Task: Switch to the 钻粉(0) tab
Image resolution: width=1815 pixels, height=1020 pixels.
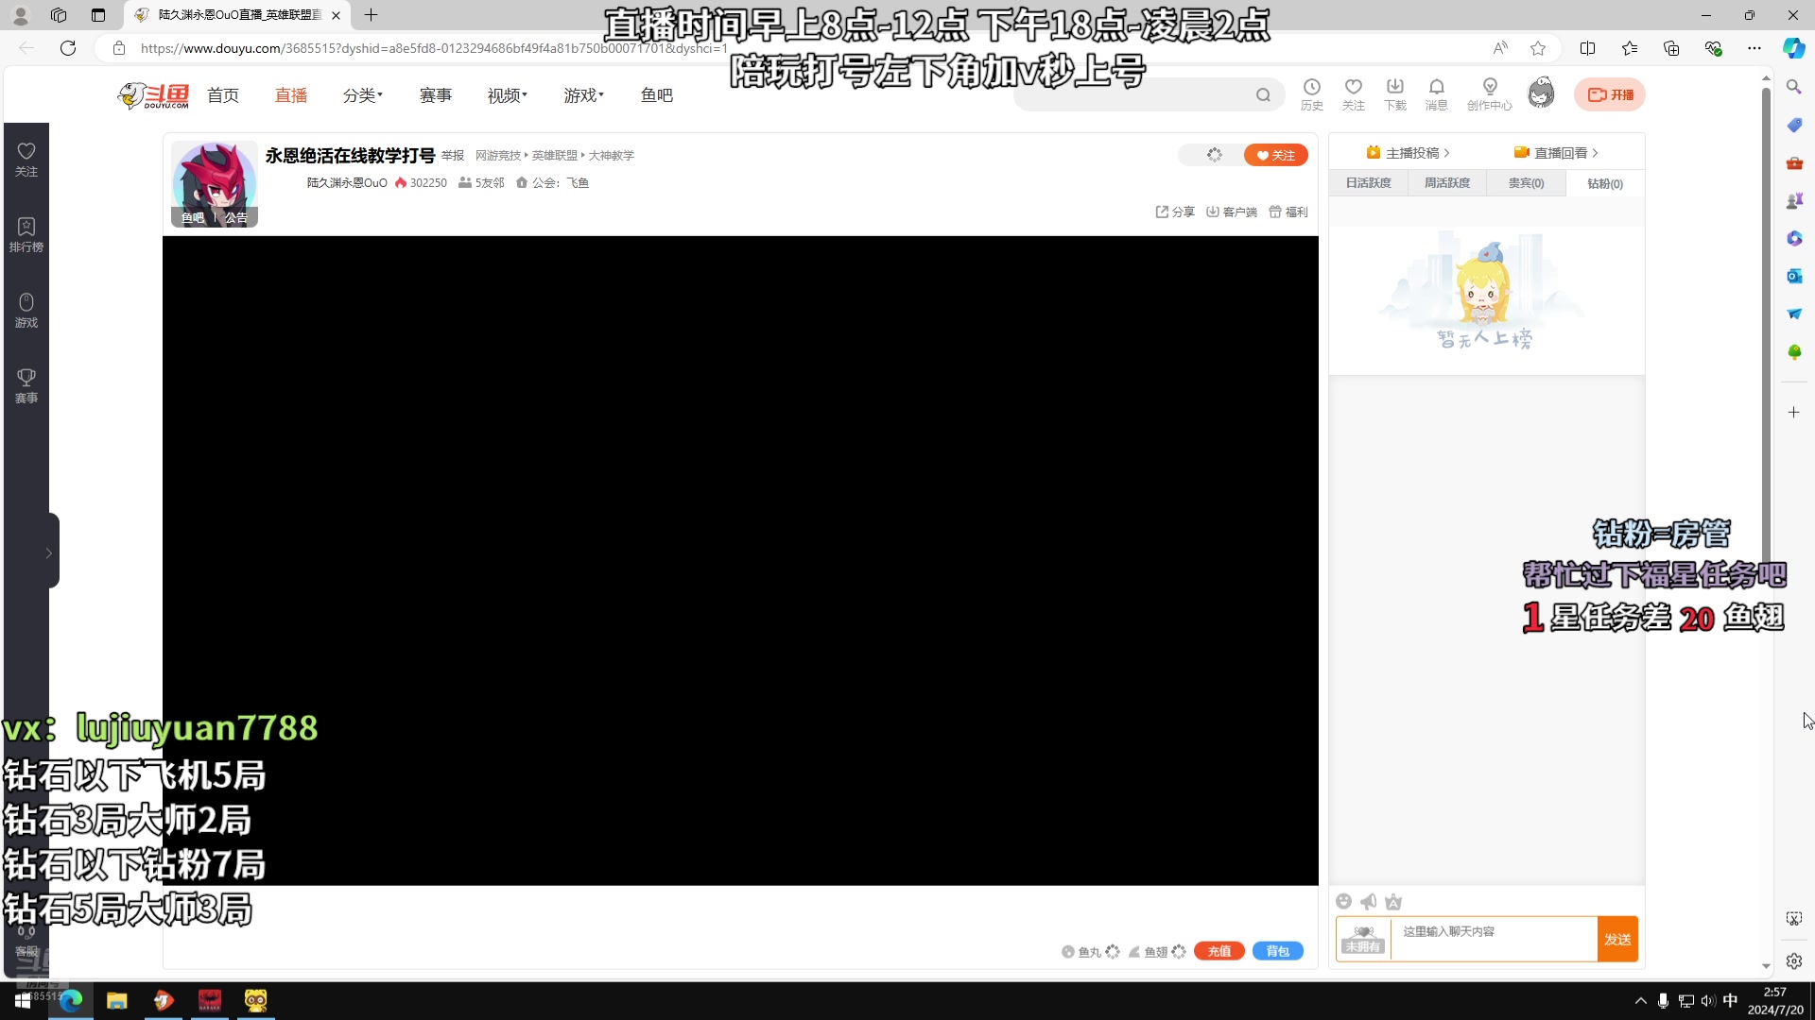Action: coord(1605,183)
